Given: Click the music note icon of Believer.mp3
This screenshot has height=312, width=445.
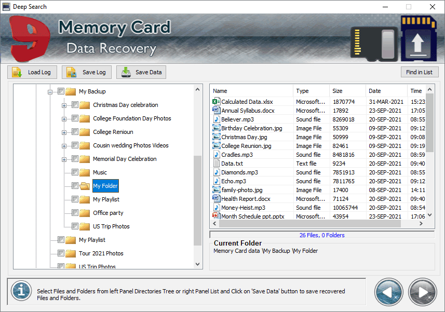Looking at the screenshot, I should pos(216,119).
